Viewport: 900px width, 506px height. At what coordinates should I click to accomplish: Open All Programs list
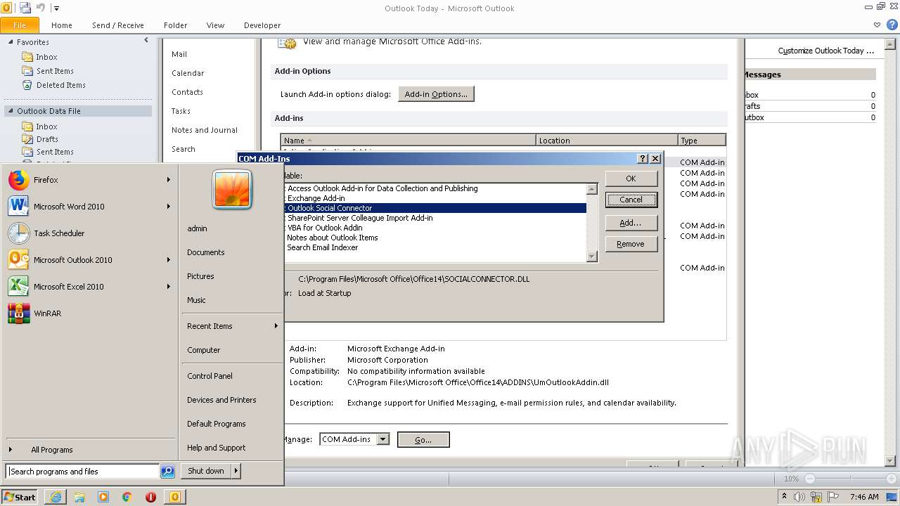pos(51,450)
